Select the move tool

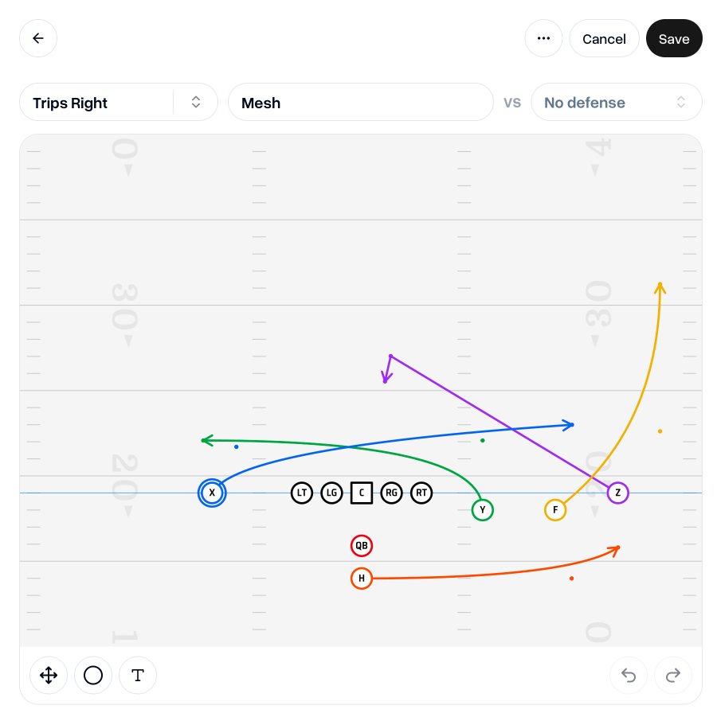point(49,675)
